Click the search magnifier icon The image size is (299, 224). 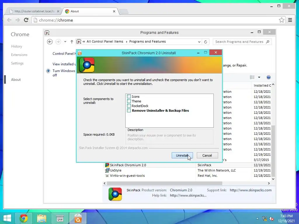point(268,42)
